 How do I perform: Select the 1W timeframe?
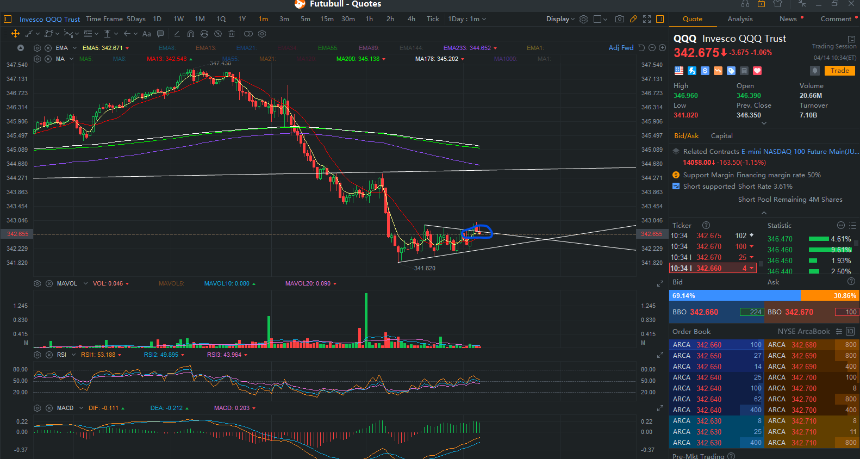(x=178, y=19)
